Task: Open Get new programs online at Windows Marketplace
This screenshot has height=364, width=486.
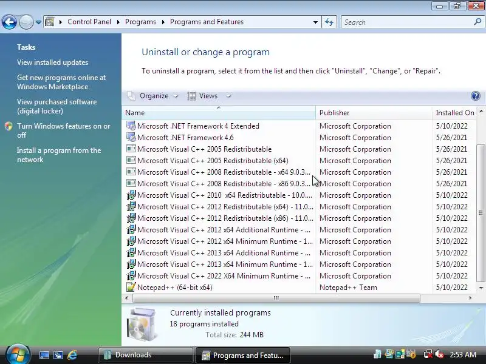Action: [x=61, y=82]
